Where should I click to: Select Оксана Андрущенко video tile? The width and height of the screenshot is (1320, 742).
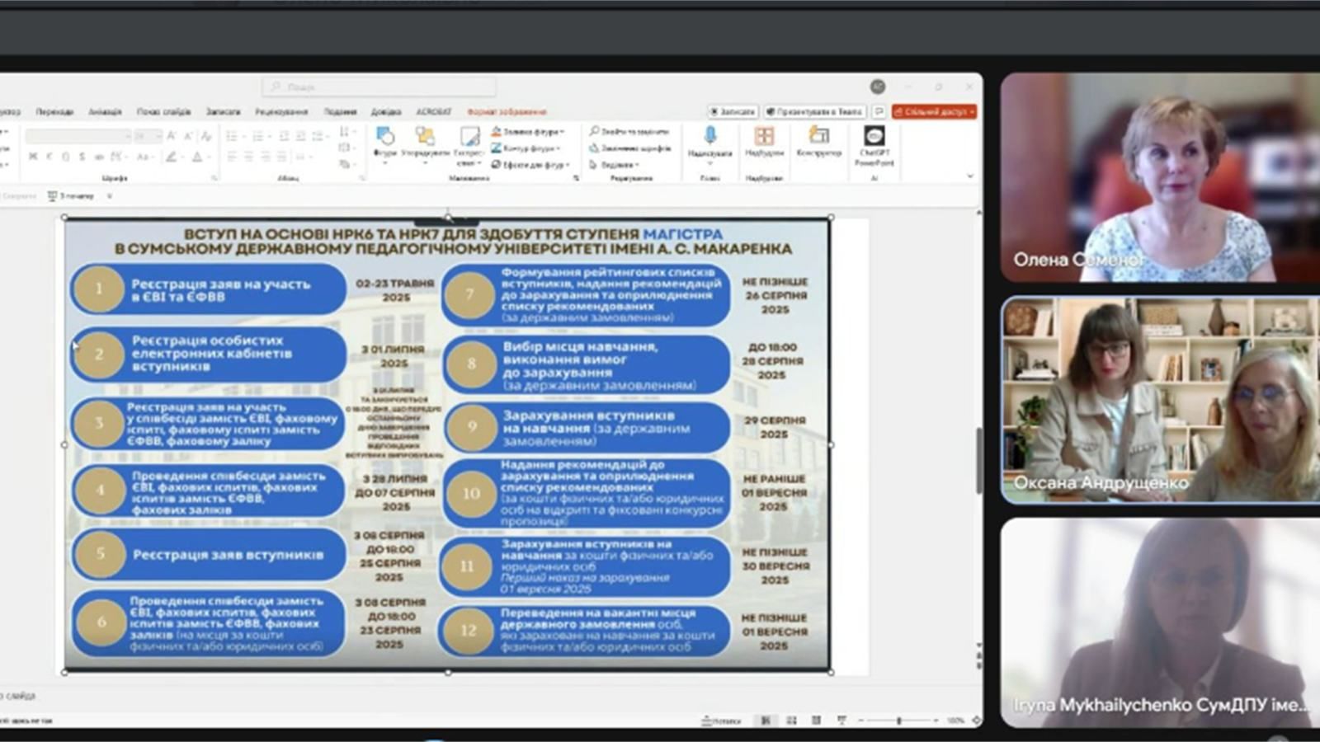click(1160, 400)
